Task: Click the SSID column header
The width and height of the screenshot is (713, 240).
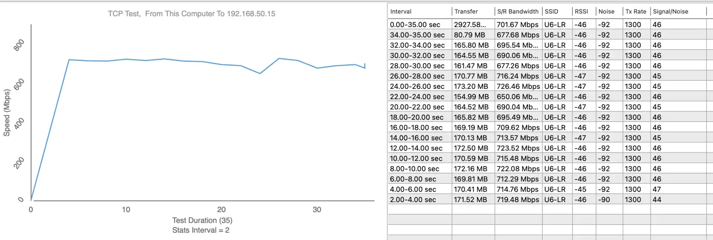Action: tap(551, 12)
